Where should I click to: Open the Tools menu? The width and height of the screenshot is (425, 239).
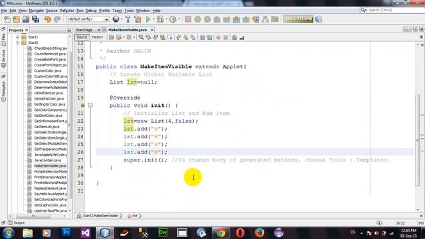pyautogui.click(x=129, y=11)
